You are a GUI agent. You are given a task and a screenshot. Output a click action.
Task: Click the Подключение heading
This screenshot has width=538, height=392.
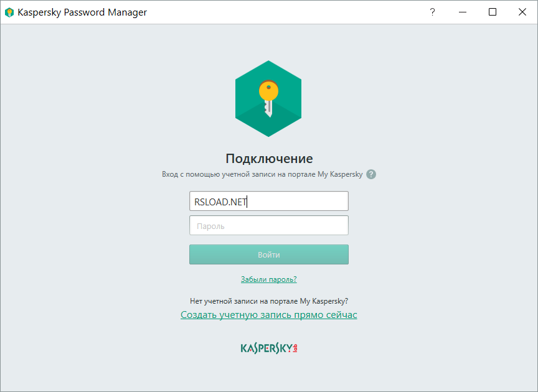point(269,159)
